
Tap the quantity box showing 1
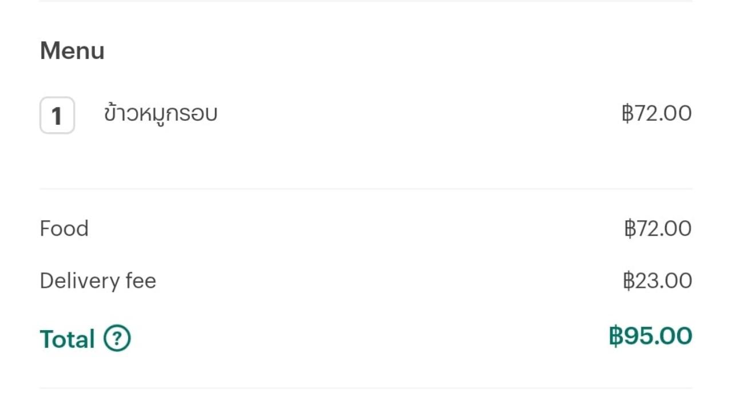pyautogui.click(x=57, y=116)
